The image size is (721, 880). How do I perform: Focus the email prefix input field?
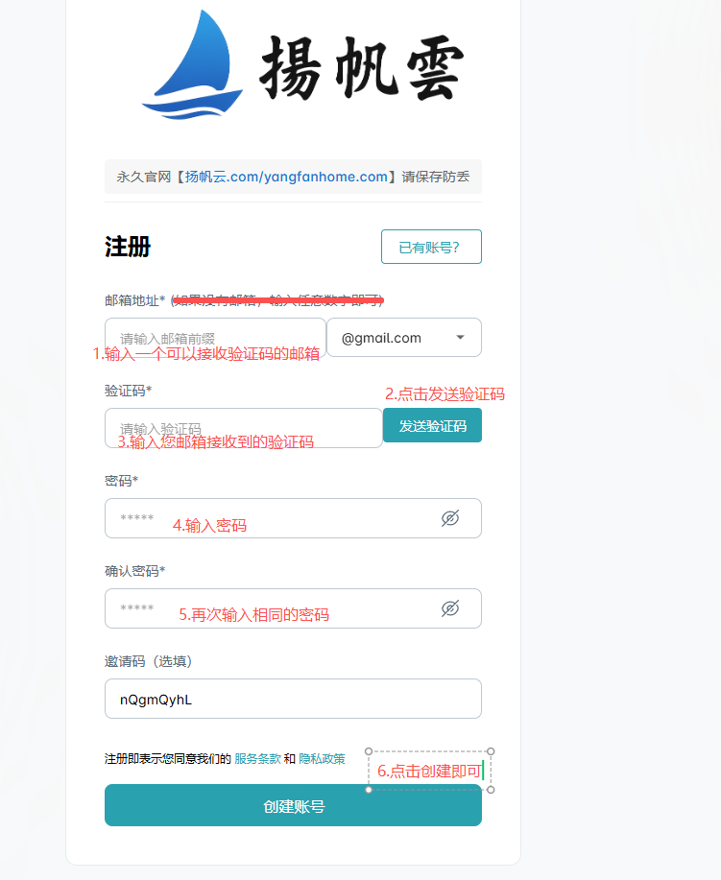click(216, 337)
